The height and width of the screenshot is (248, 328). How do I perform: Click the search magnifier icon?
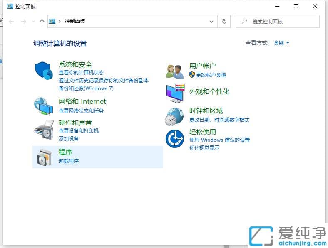244,21
